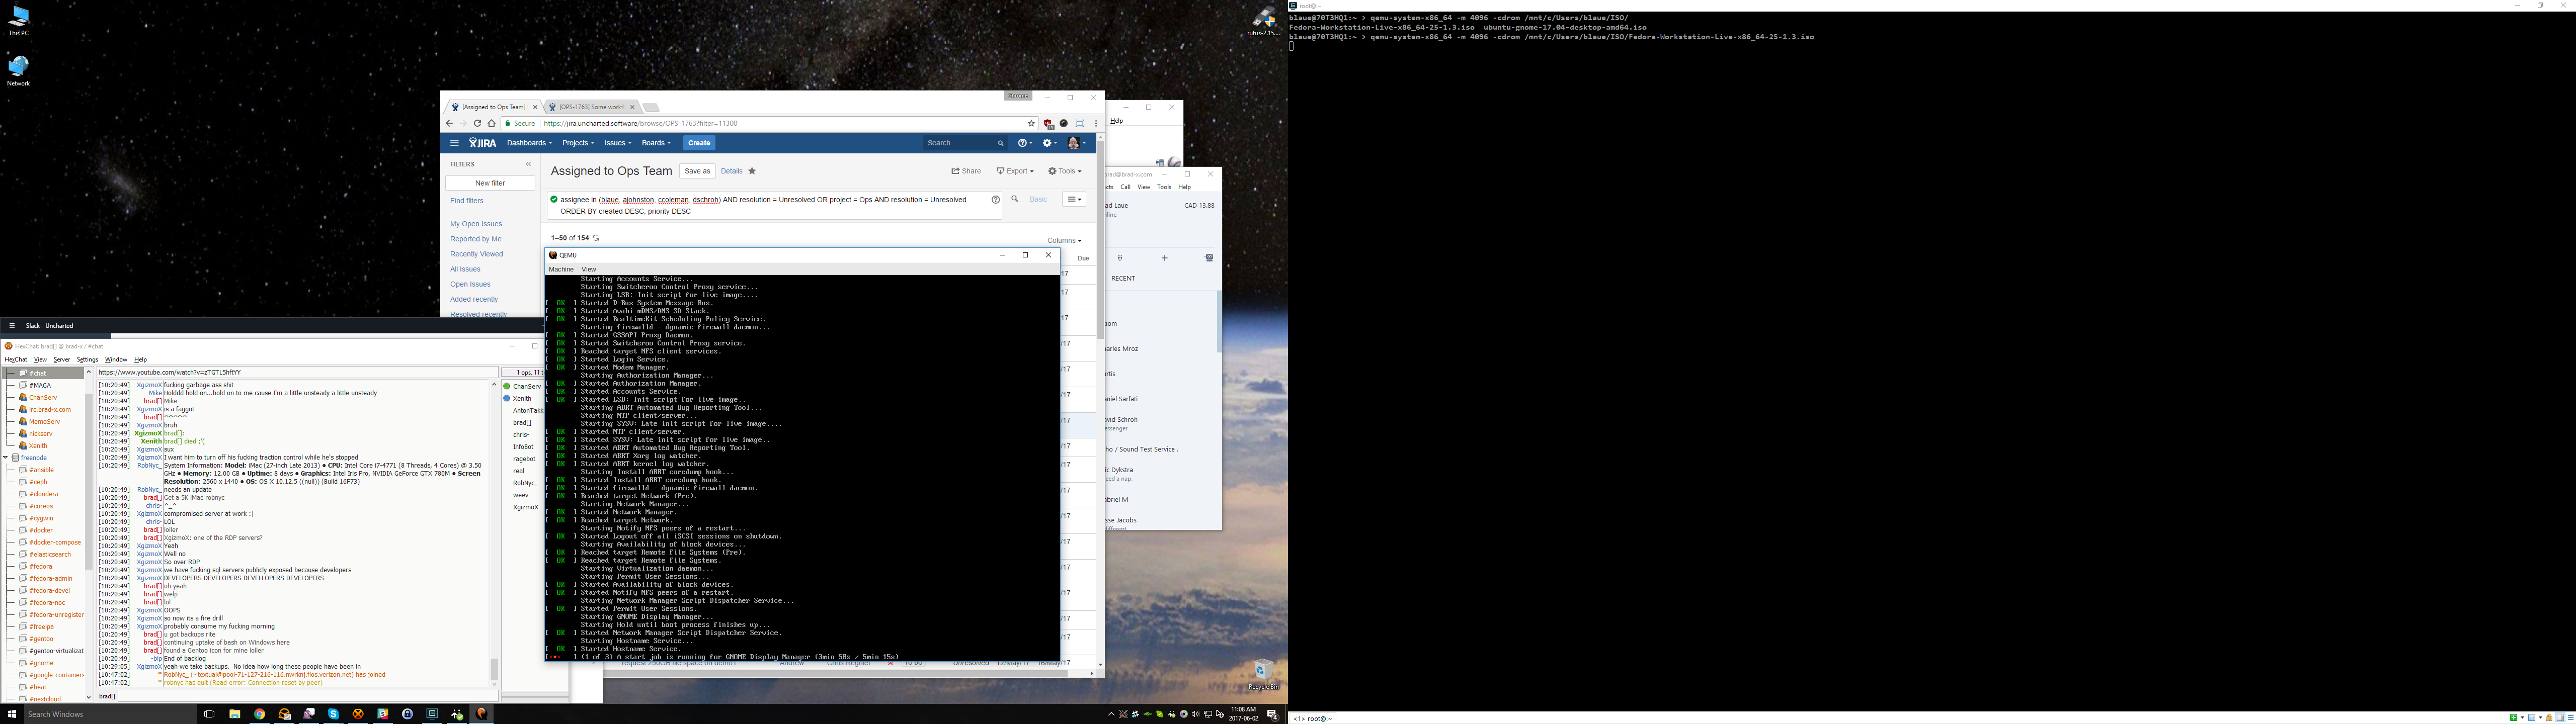Open the Columns dropdown
This screenshot has width=2576, height=724.
[x=1064, y=240]
